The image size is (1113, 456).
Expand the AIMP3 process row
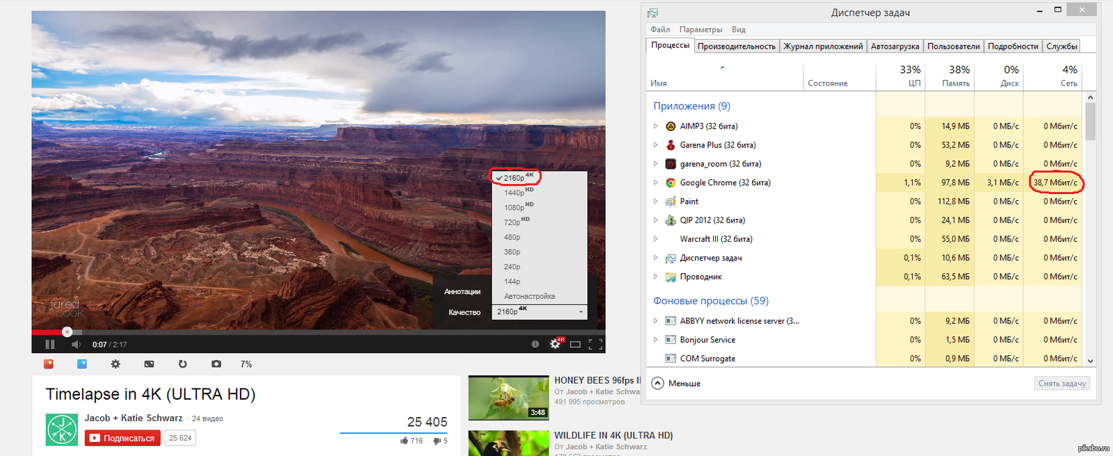click(x=655, y=127)
